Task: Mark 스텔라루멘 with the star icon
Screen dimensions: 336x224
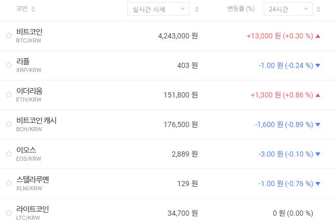Action: coord(8,184)
